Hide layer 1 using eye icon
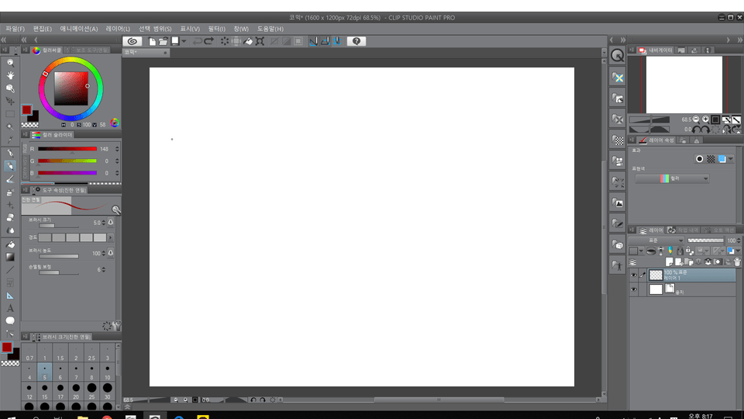744x419 pixels. point(633,275)
